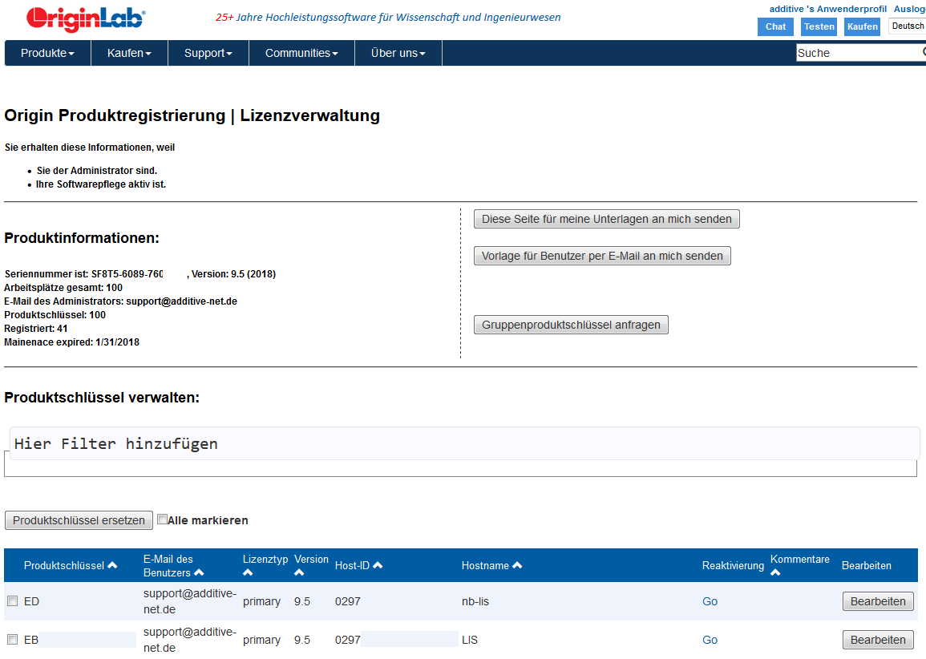Click the Go reactivation link for LIS

click(x=710, y=640)
